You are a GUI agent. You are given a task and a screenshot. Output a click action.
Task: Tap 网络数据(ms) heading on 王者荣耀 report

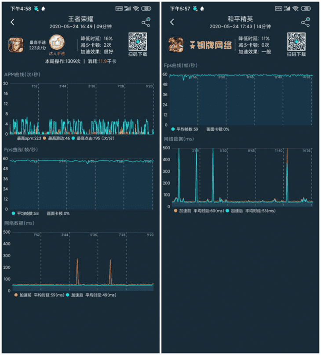[x=19, y=223]
